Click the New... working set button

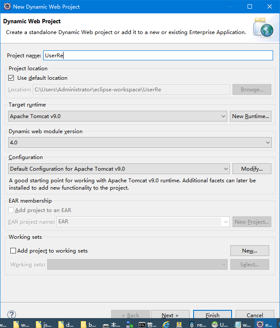click(x=250, y=250)
